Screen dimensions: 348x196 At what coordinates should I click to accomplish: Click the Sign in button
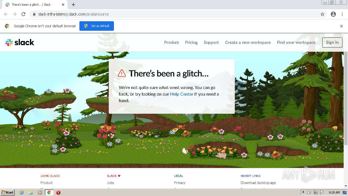pyautogui.click(x=332, y=42)
